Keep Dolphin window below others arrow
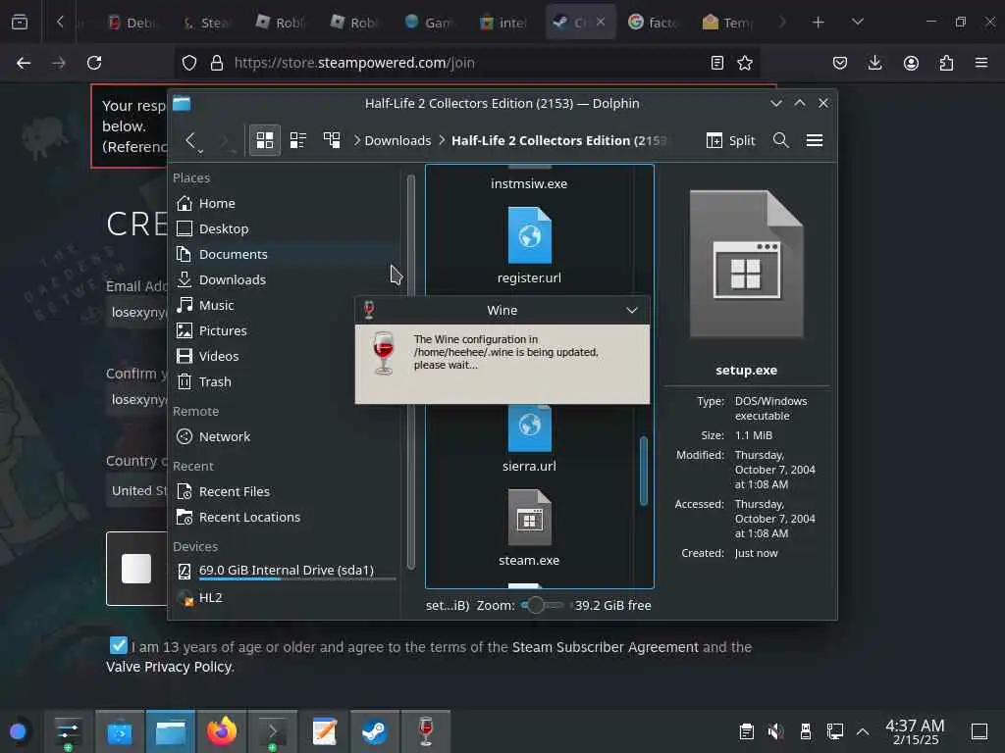This screenshot has width=1005, height=753. [776, 103]
